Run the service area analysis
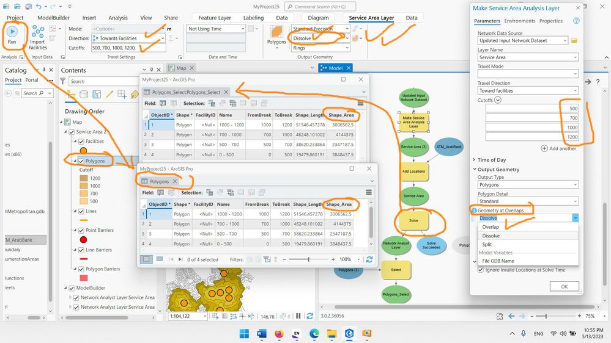The width and height of the screenshot is (611, 343). pyautogui.click(x=12, y=35)
